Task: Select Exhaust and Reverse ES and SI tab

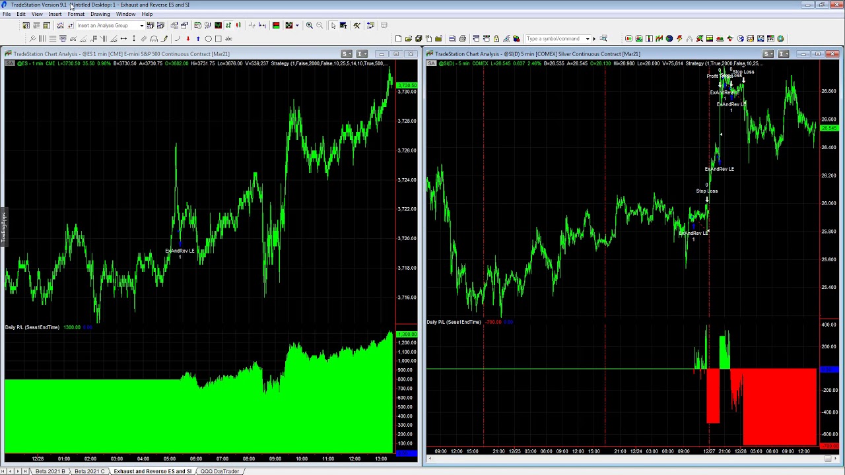Action: pos(152,471)
